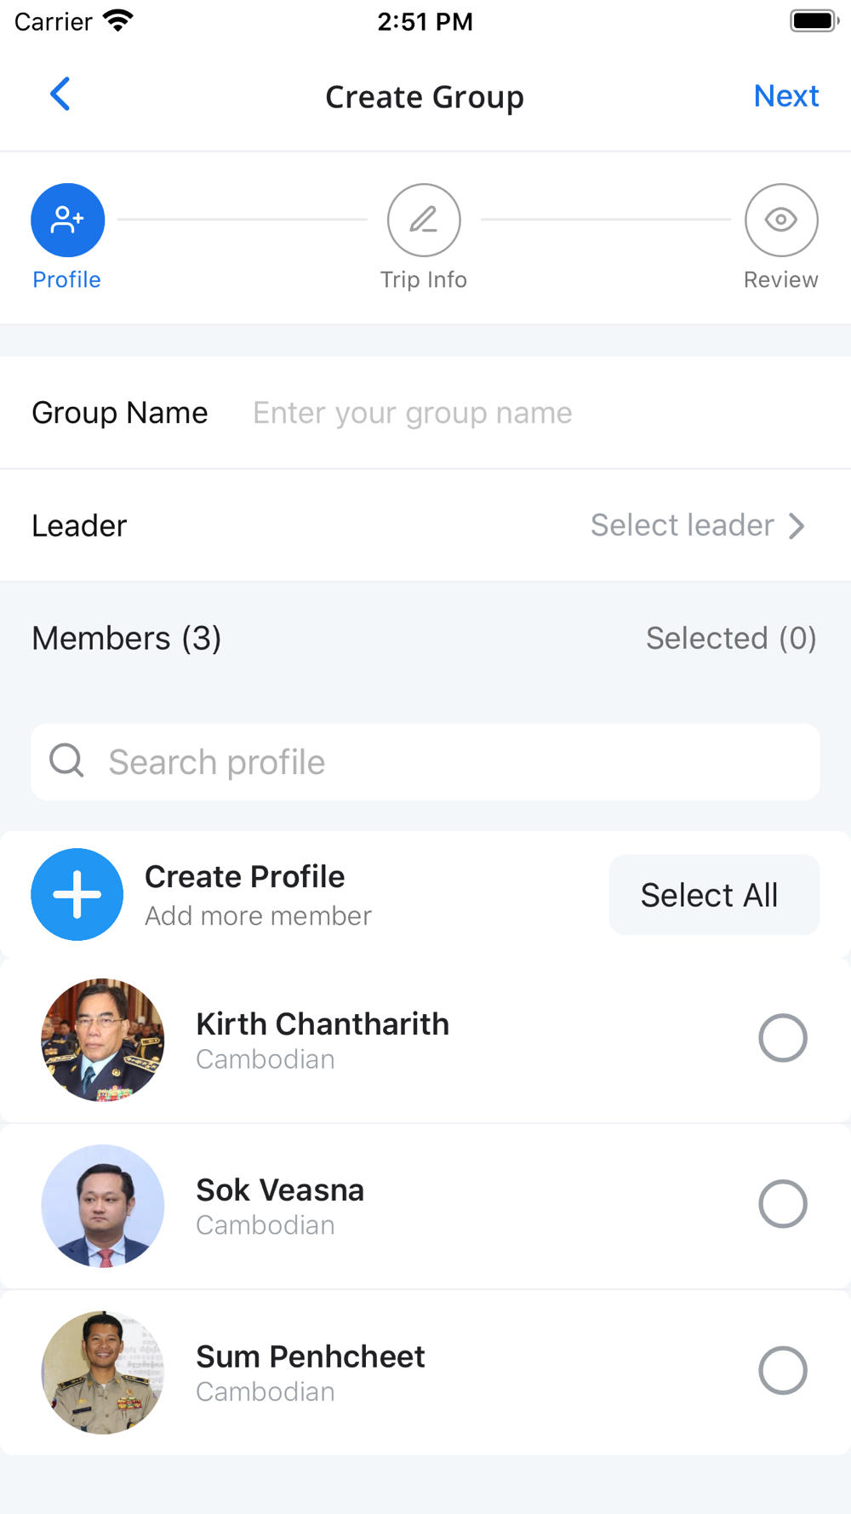
Task: Open Sok Veasna profile photo
Action: pos(103,1206)
